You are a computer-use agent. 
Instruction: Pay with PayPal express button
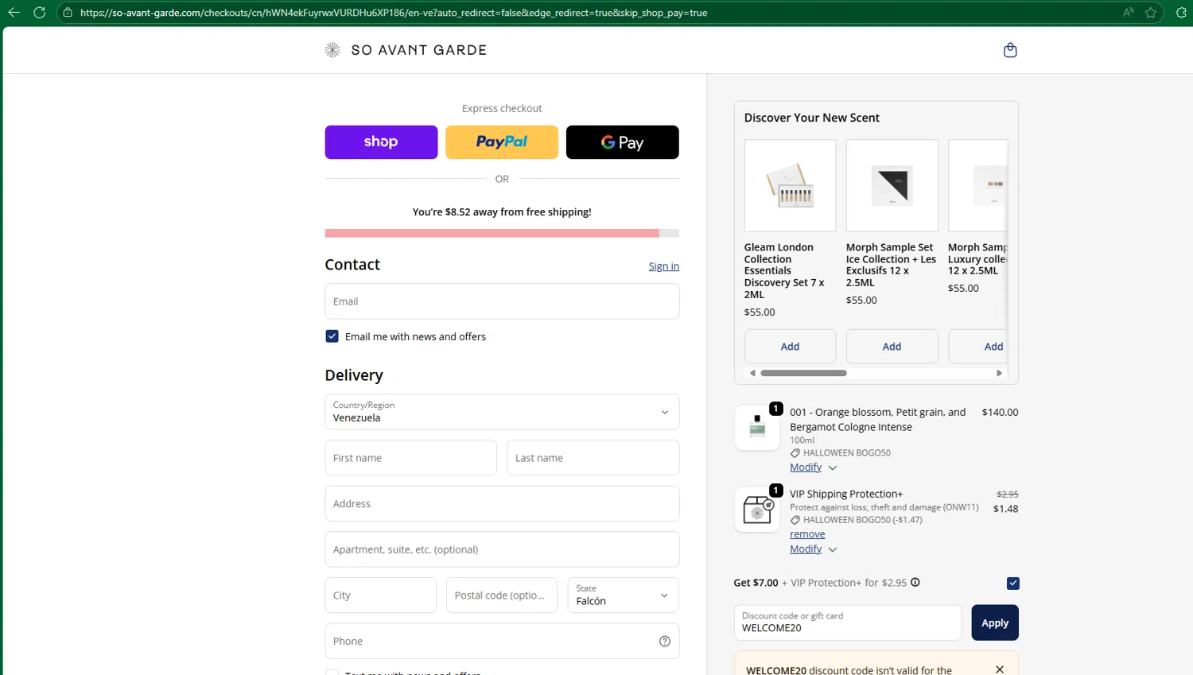pyautogui.click(x=502, y=142)
